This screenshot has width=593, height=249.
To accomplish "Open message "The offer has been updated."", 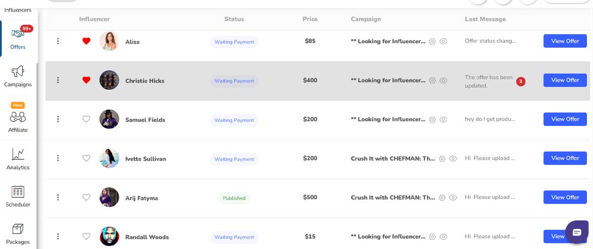I will (x=489, y=81).
